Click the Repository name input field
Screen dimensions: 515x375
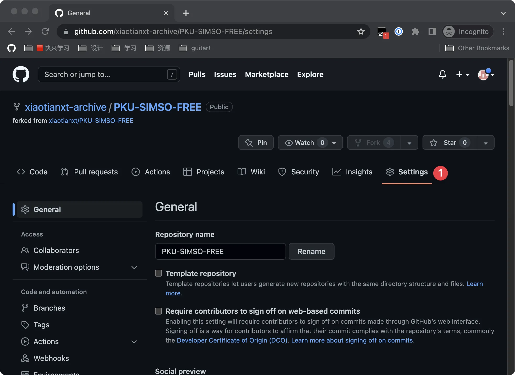point(220,251)
